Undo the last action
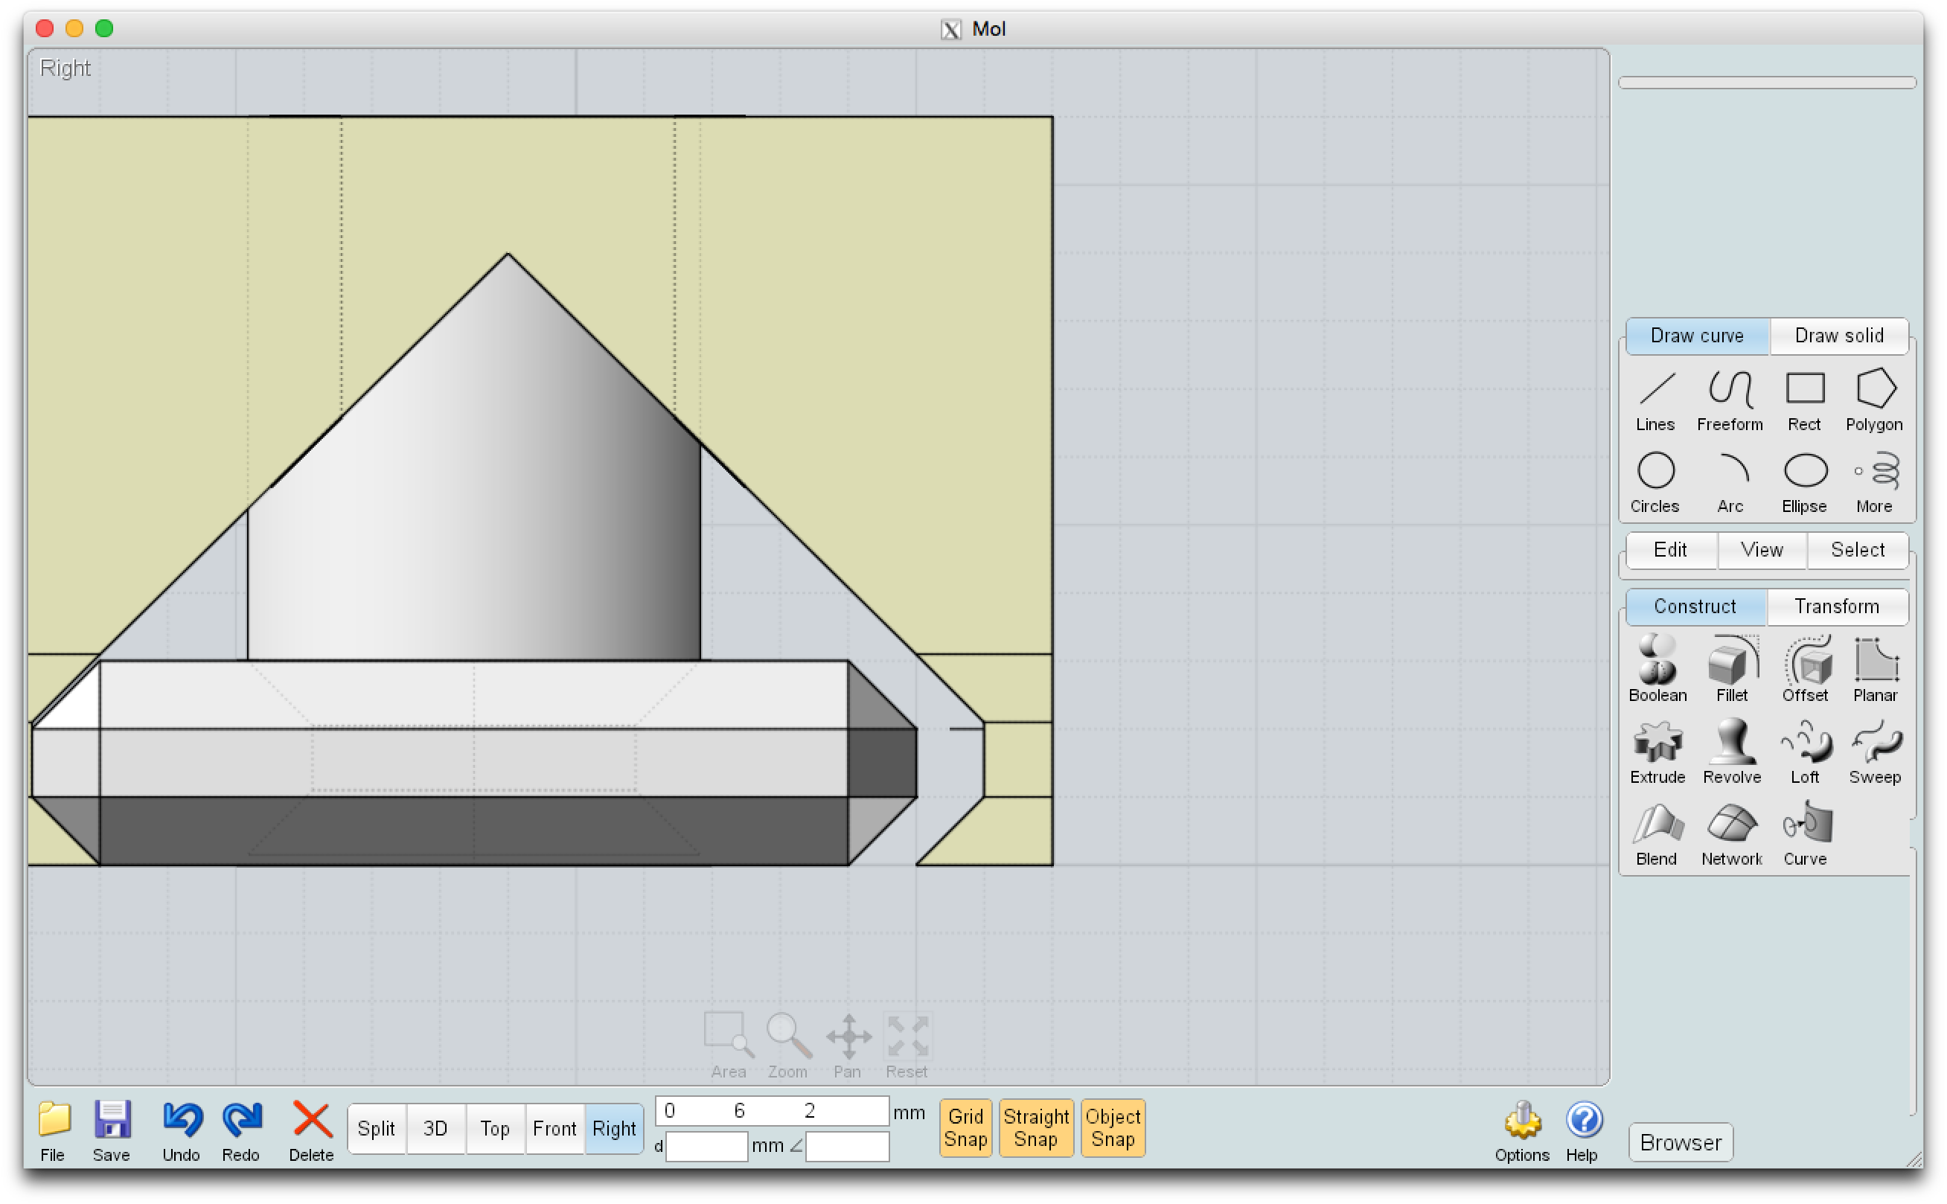1947x1204 pixels. coord(182,1131)
